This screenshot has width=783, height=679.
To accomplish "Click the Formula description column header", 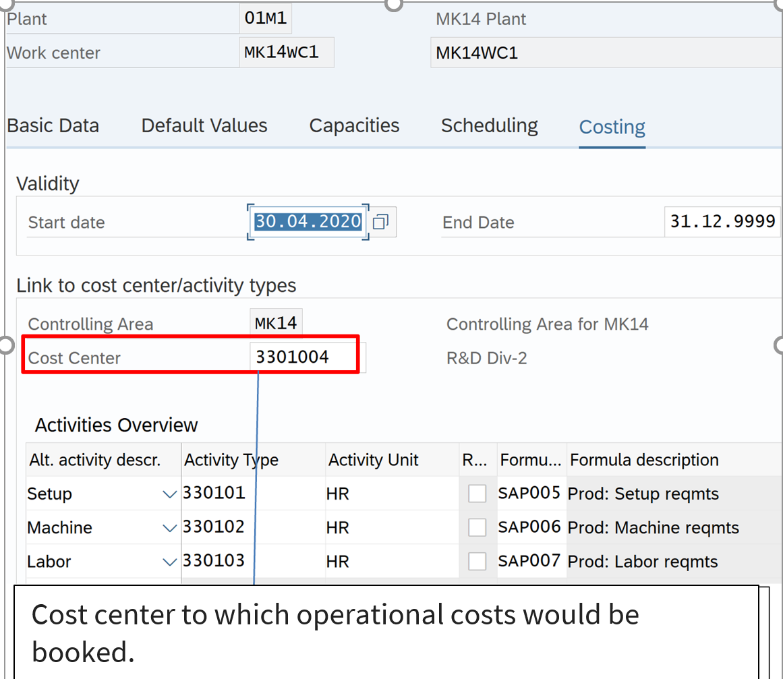I will (644, 460).
